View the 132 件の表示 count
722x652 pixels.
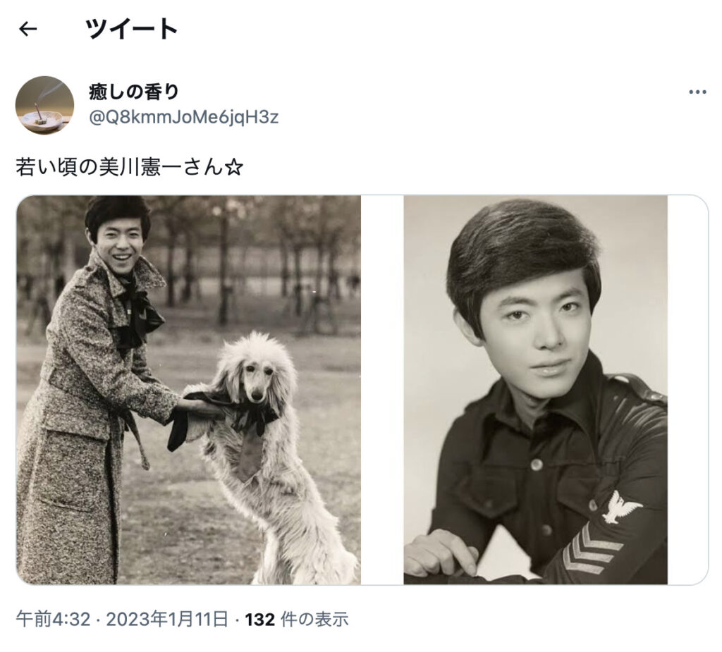[297, 620]
